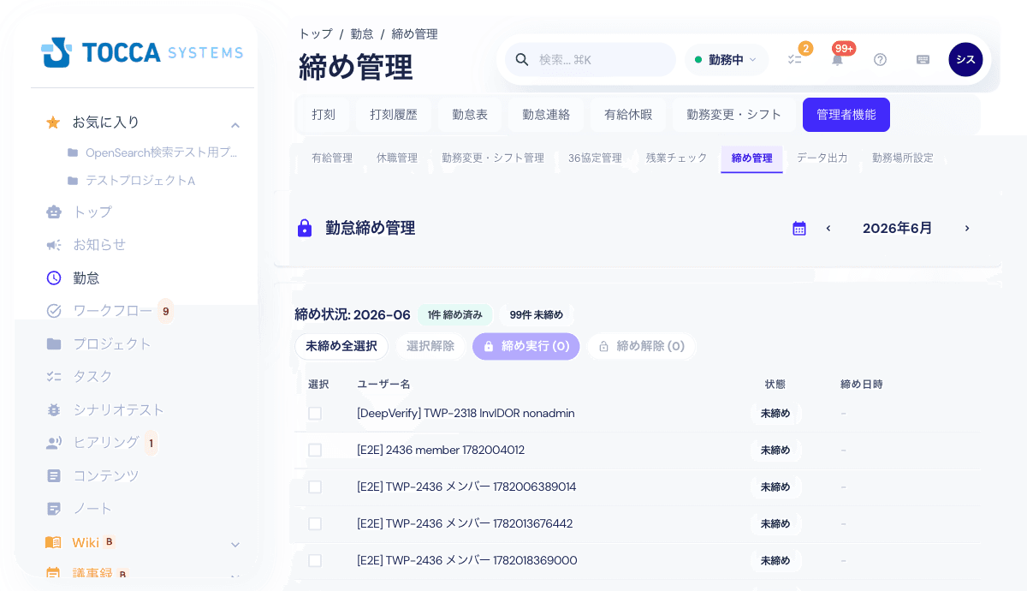Open the 36協定管理 sub-tab

click(x=595, y=158)
